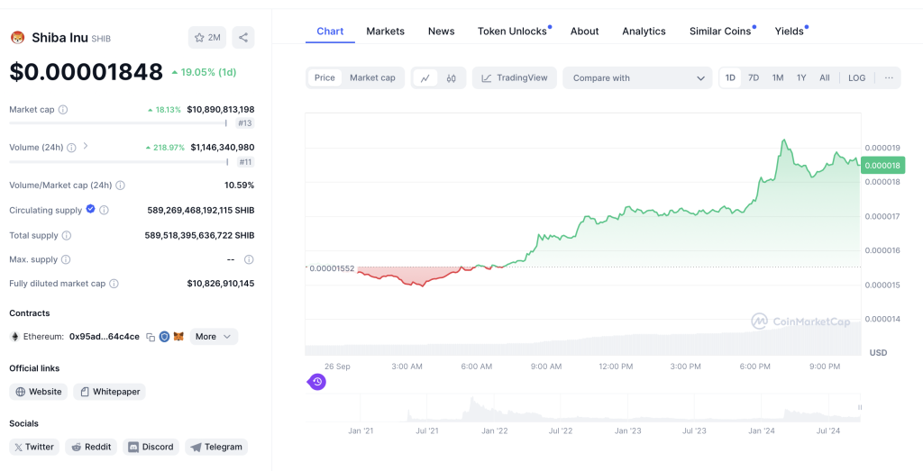Click the blue shield wallet icon
Screen dimensions: 923x471
[165, 336]
